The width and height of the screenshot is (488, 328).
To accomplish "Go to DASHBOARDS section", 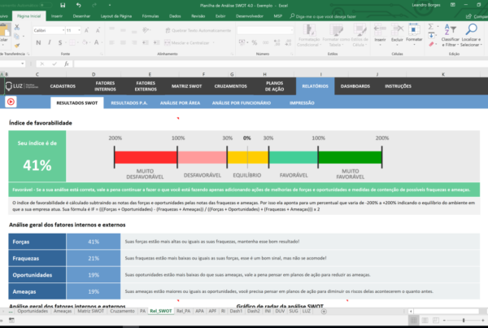I will pos(355,86).
